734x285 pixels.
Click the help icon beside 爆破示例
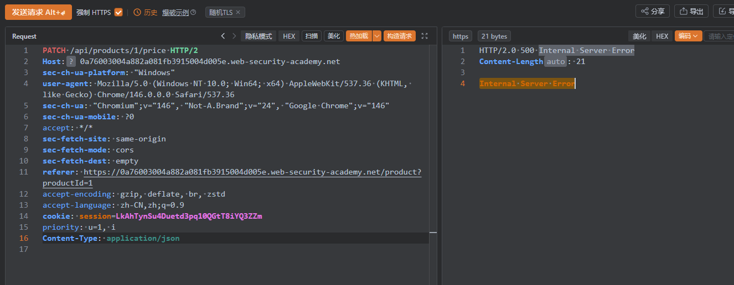193,12
